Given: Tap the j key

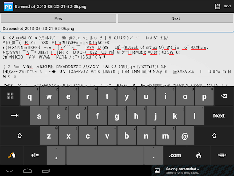Looking at the screenshot, I should (x=155, y=116).
